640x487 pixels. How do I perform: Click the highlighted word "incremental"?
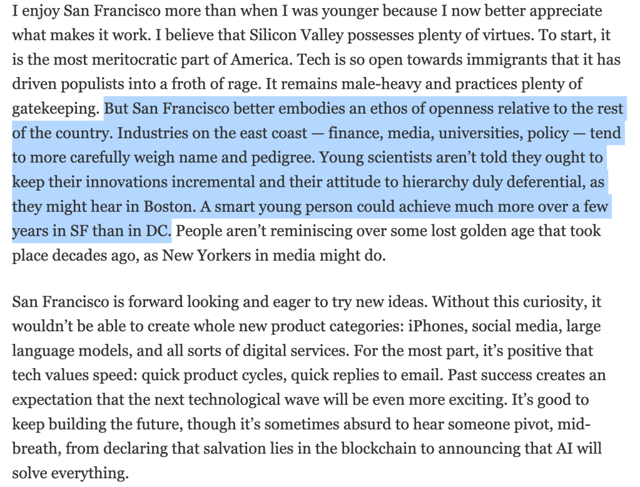(x=226, y=183)
